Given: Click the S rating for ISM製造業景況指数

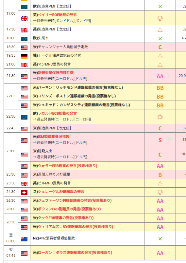Looking at the screenshot, I should [160, 140].
